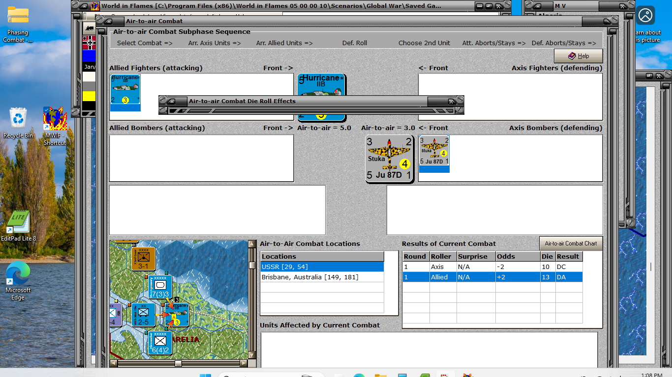Select the Axis round 1 result row
This screenshot has height=377, width=672.
click(492, 267)
